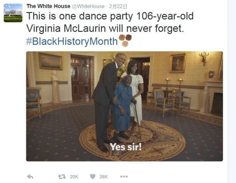This screenshot has width=236, height=183.
Task: Click the gray strip at right edge
Action: tap(232, 91)
